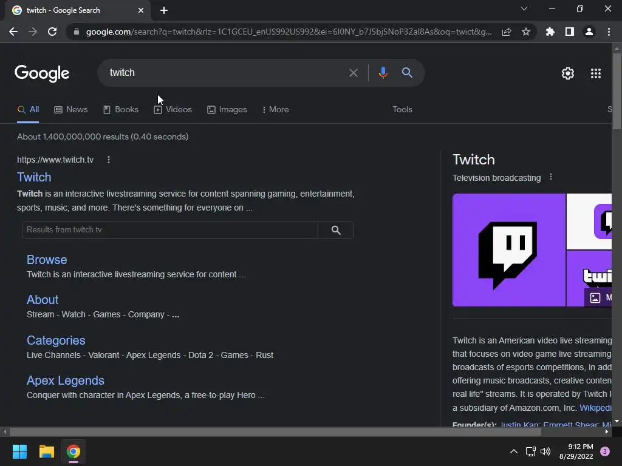Switch to the Images tab
622x466 pixels.
(x=227, y=110)
